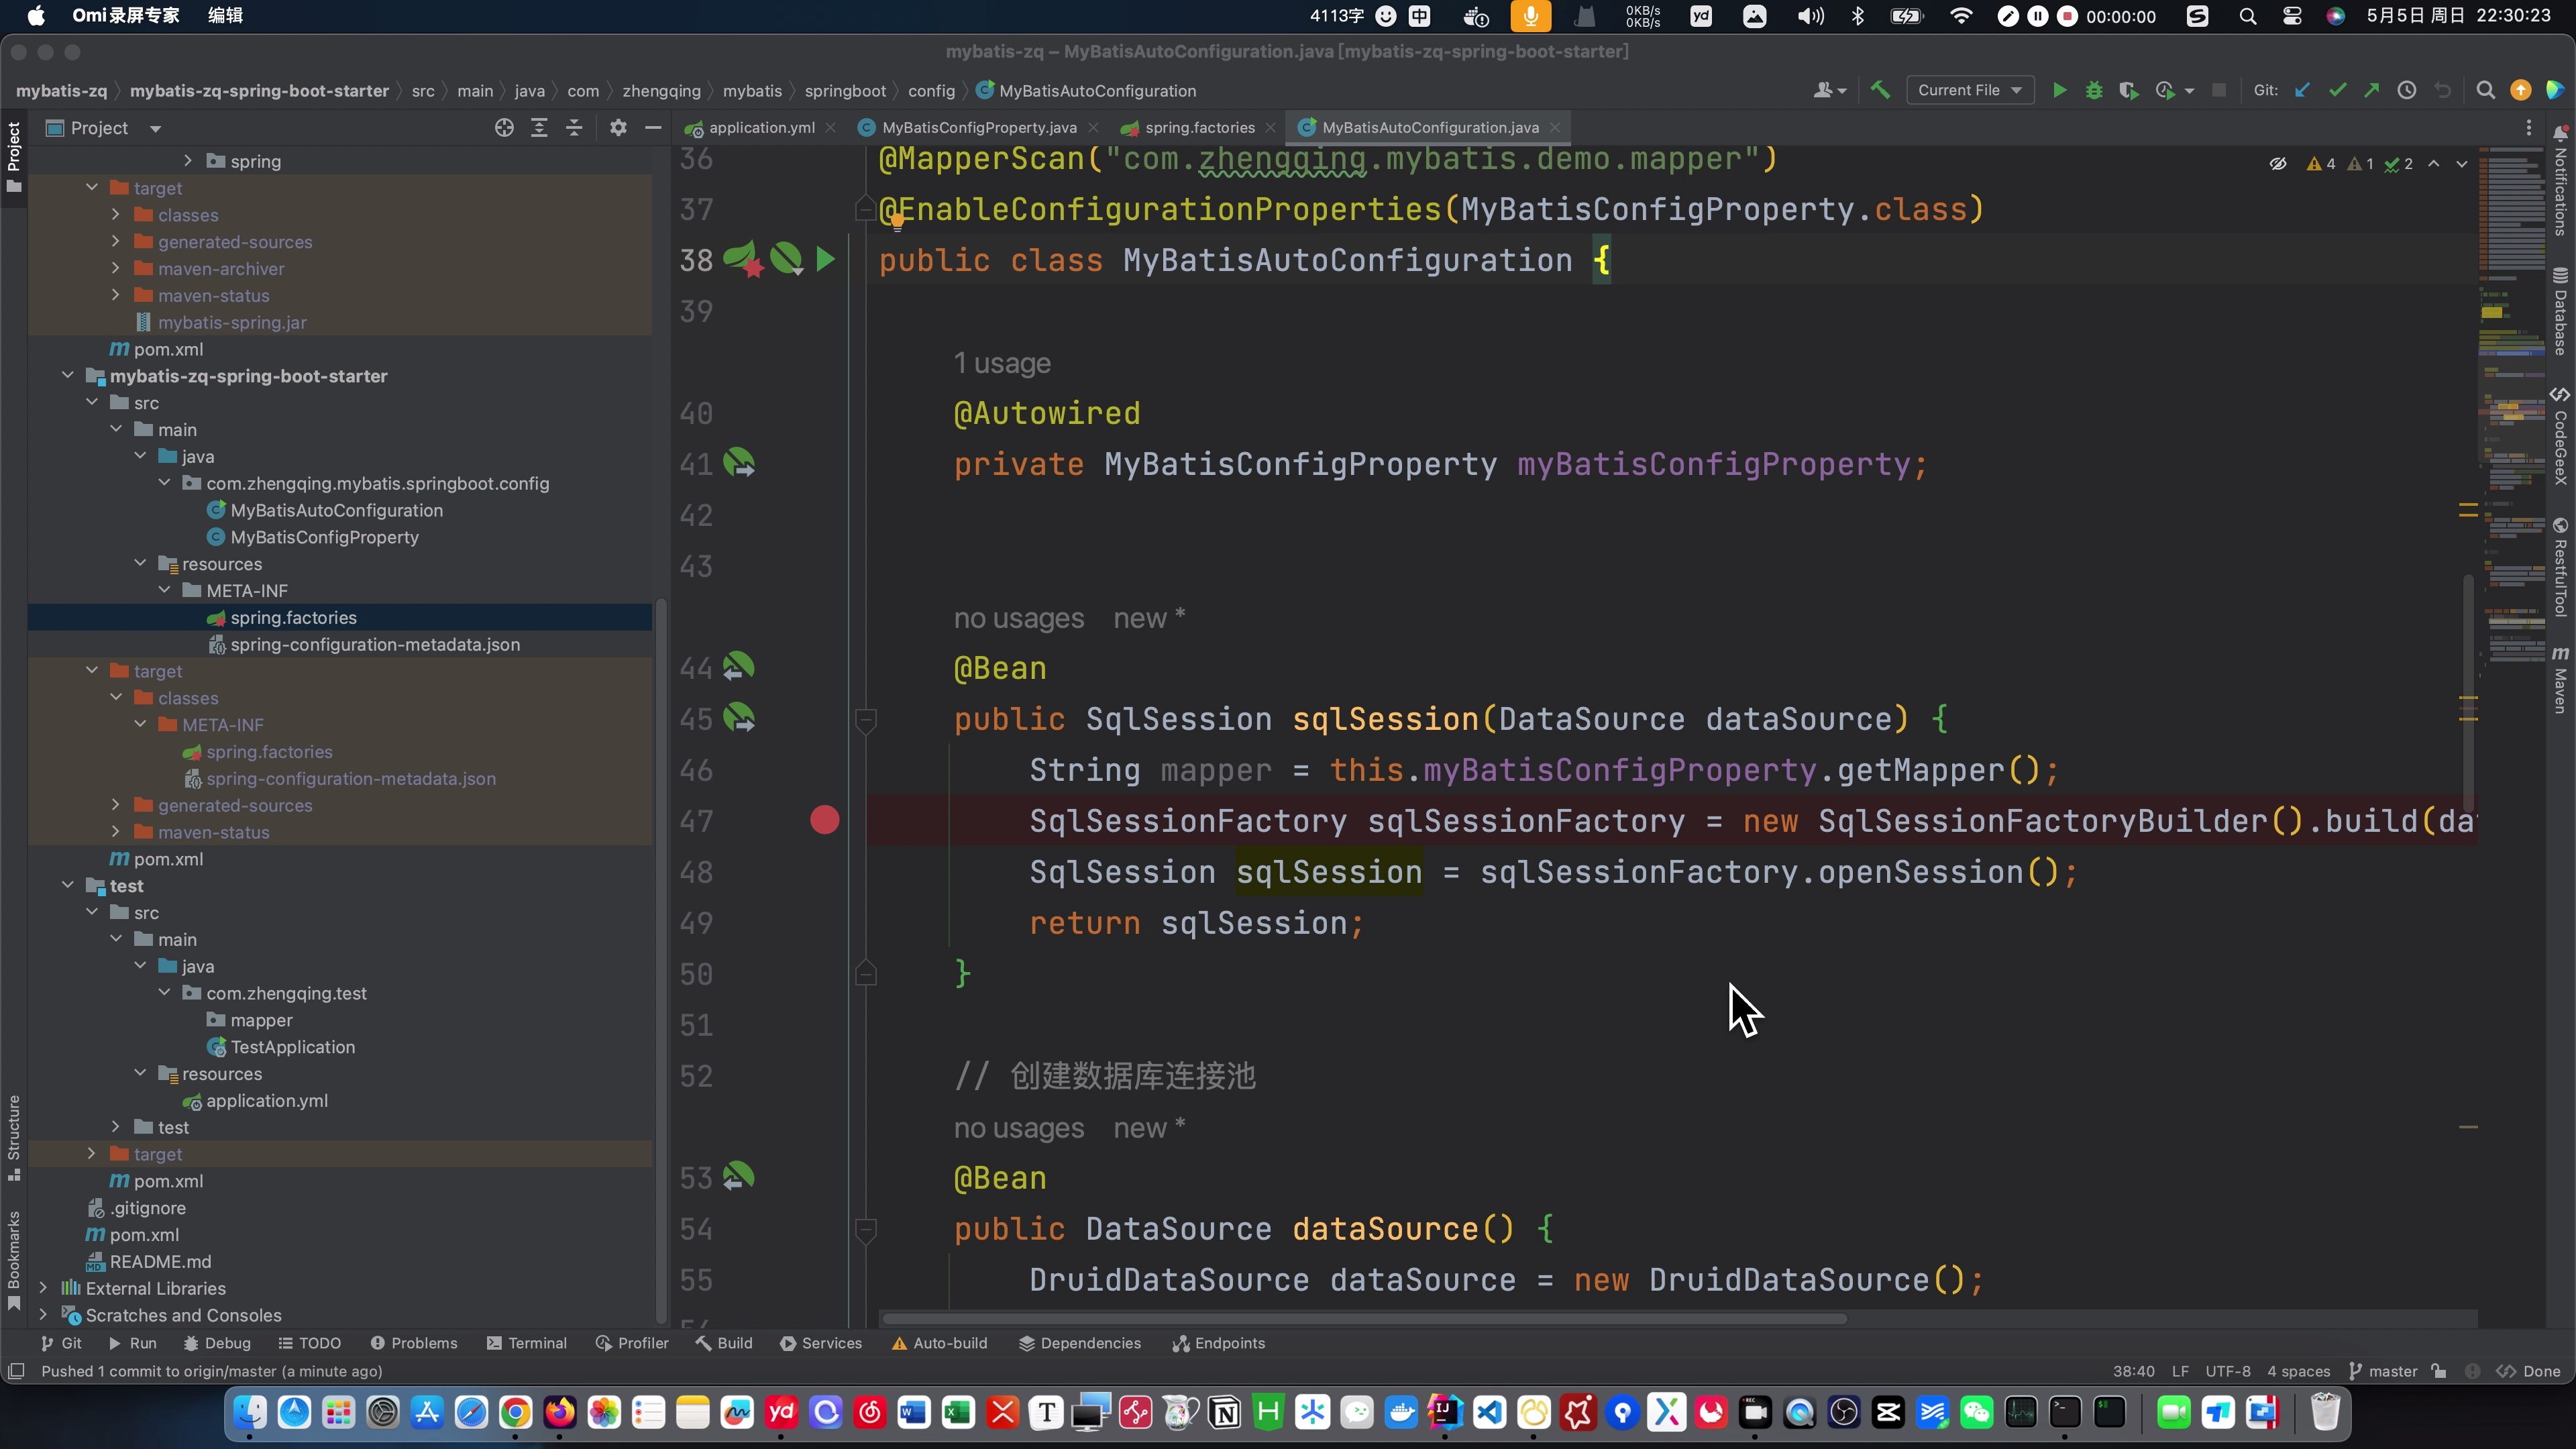Viewport: 2576px width, 1449px height.
Task: Click the Build hammer icon
Action: [1879, 90]
